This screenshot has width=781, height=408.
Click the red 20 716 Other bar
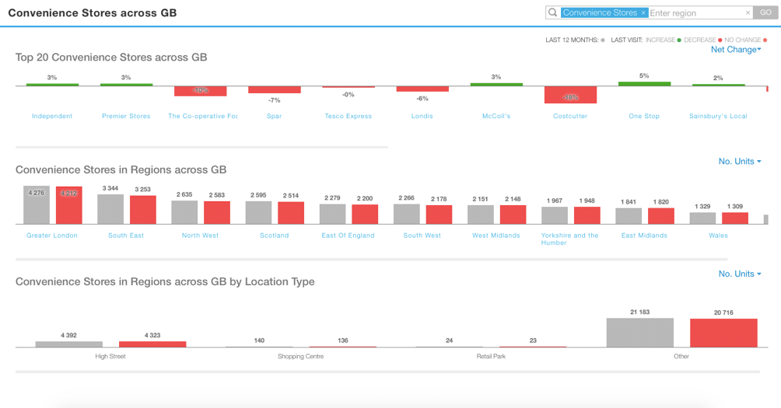(723, 333)
